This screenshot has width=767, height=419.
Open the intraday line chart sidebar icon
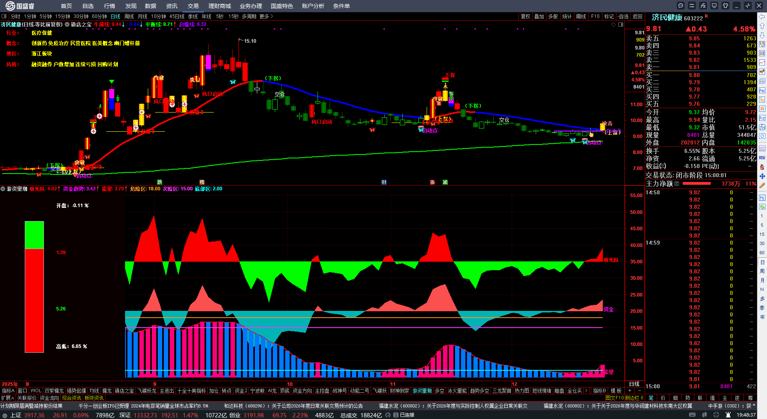(762, 63)
